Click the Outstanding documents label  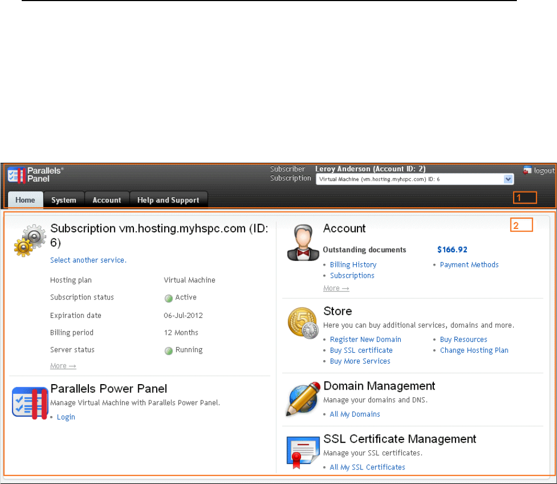pyautogui.click(x=364, y=250)
